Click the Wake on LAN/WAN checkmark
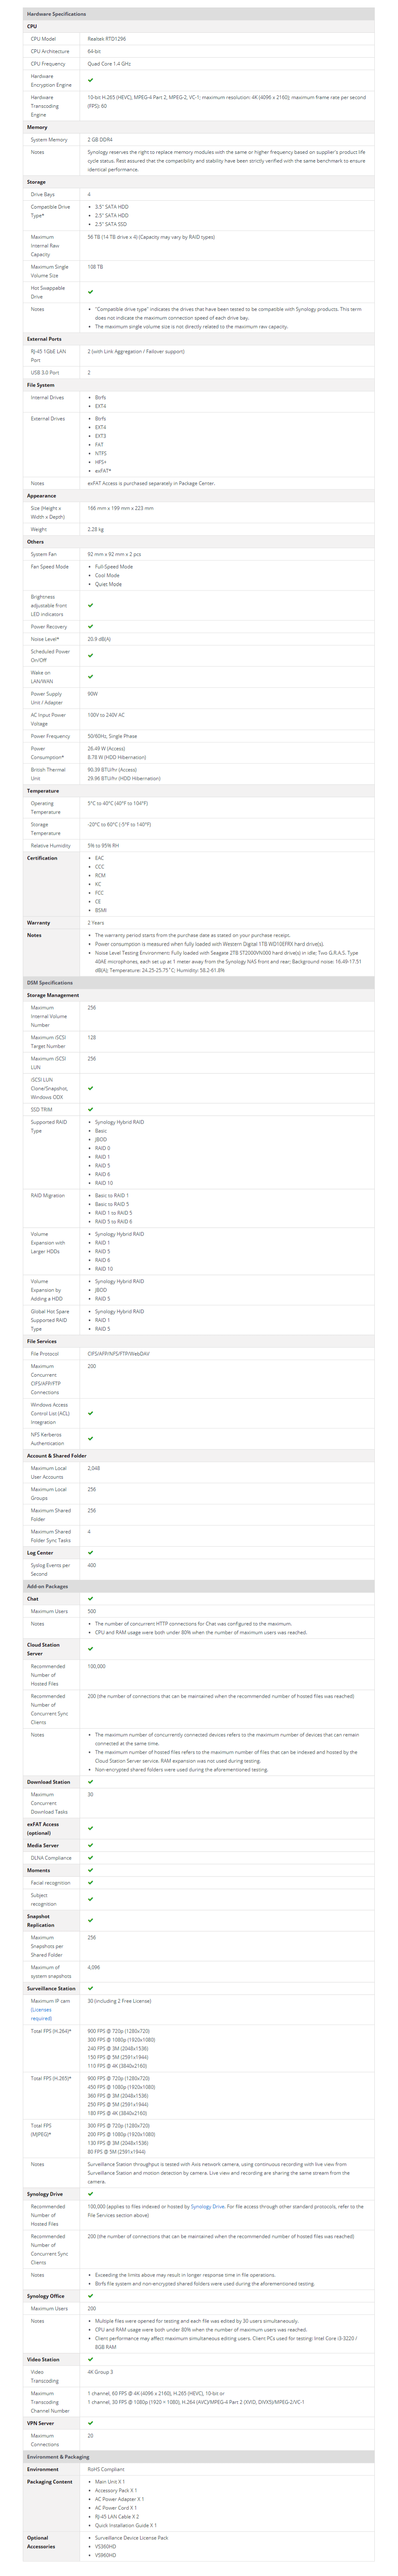This screenshot has width=398, height=2576. coord(90,677)
